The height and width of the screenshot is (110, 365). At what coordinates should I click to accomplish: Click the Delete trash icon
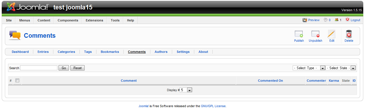[349, 34]
